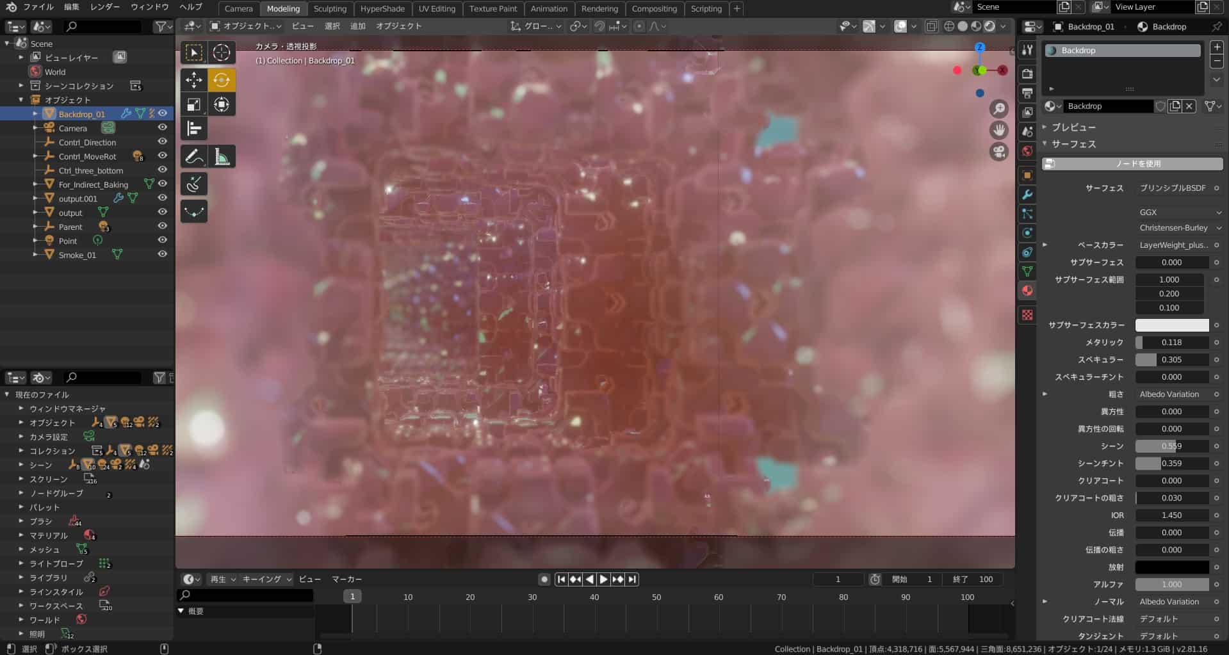Open the Modifier properties wrench tab

(x=1027, y=195)
